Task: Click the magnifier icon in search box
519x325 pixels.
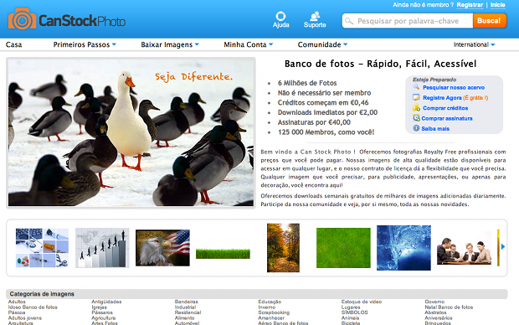Action: [349, 21]
